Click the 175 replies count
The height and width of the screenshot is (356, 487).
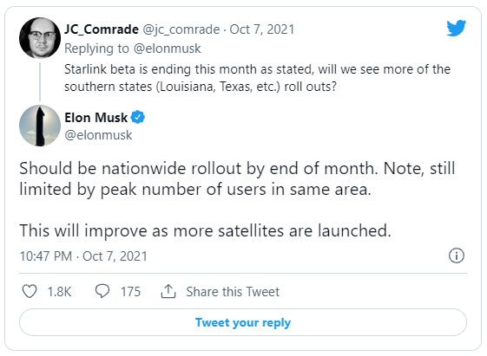(x=130, y=292)
